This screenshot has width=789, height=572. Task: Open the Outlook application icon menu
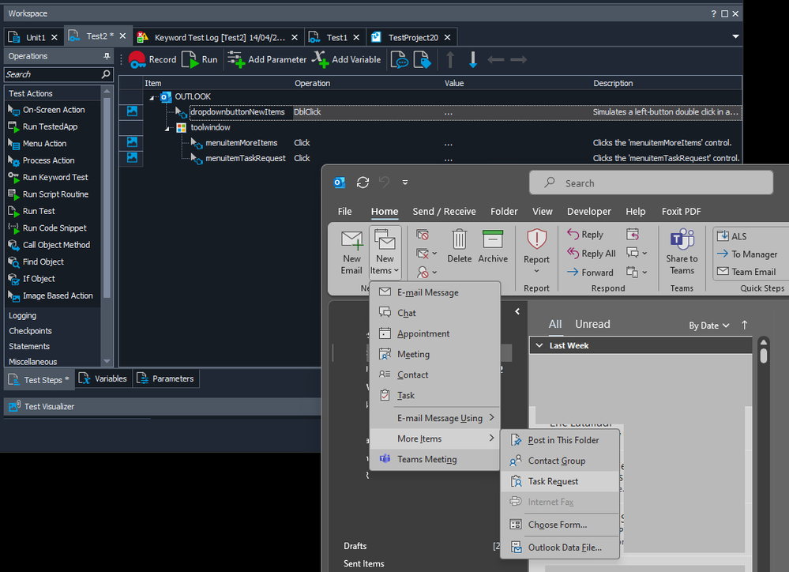pos(340,183)
